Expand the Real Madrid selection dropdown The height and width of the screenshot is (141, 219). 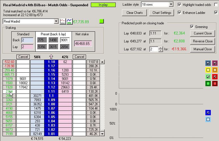click(x=56, y=21)
